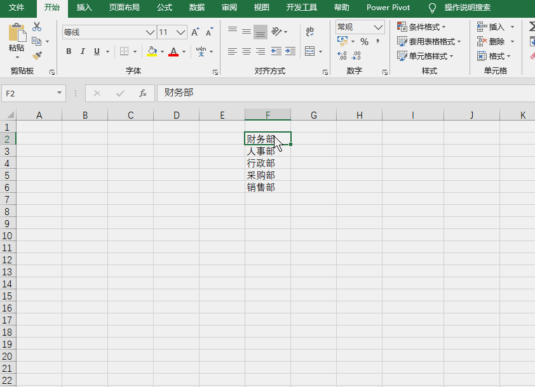Toggle Italic formatting
The image size is (535, 387).
(x=83, y=51)
